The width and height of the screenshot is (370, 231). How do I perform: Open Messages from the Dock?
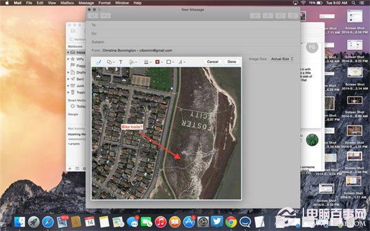133,222
